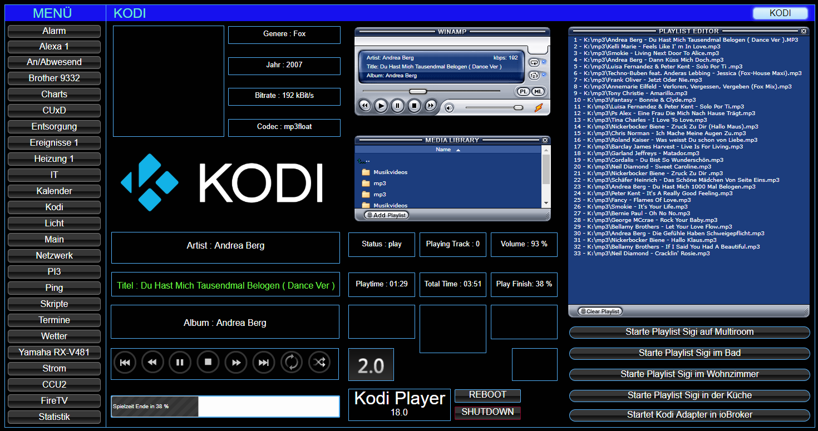Open playlist with Winamp PL button
The height and width of the screenshot is (431, 818).
pos(523,92)
